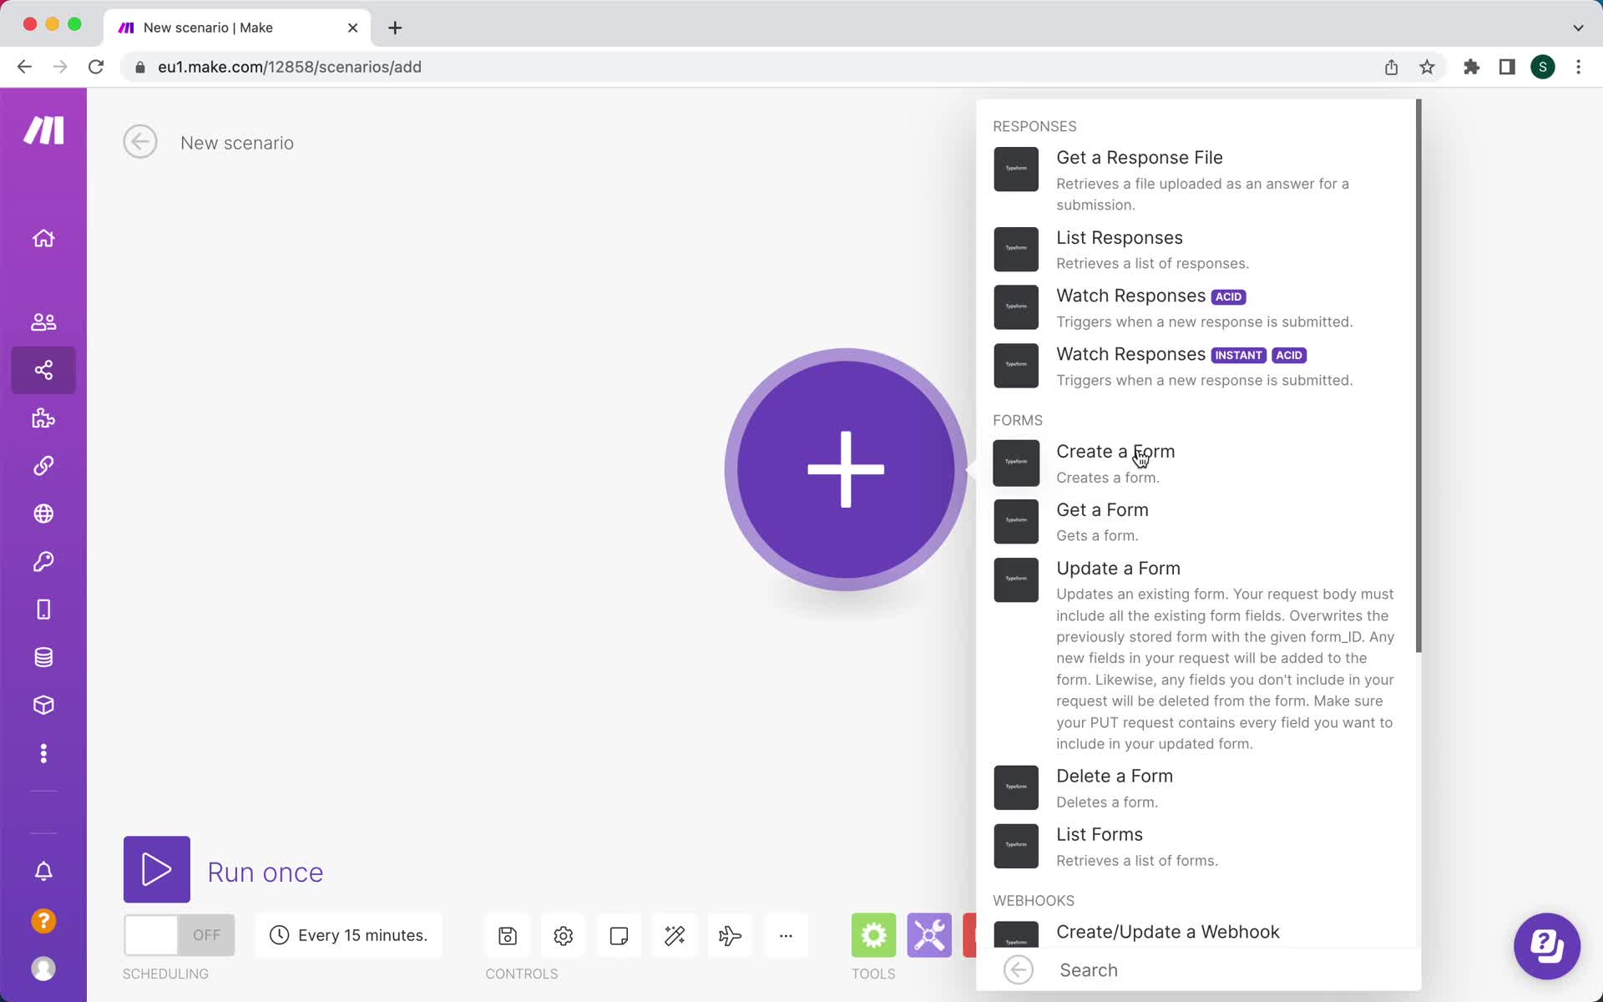Enable Run once execution mode

coord(156,870)
